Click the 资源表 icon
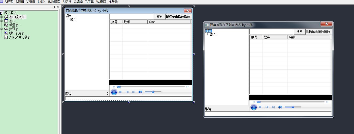This screenshot has height=134, width=354. pyautogui.click(x=6, y=29)
